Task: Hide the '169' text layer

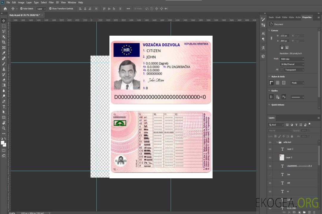Action: [x=270, y=183]
